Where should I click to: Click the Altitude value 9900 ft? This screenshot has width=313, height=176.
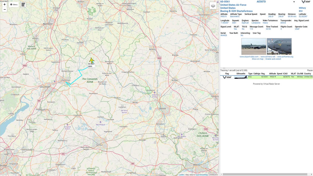pyautogui.click(x=224, y=16)
